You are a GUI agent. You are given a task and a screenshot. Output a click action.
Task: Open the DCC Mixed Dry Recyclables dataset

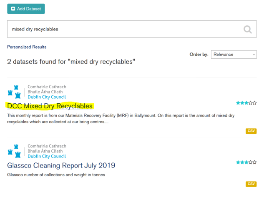[50, 106]
